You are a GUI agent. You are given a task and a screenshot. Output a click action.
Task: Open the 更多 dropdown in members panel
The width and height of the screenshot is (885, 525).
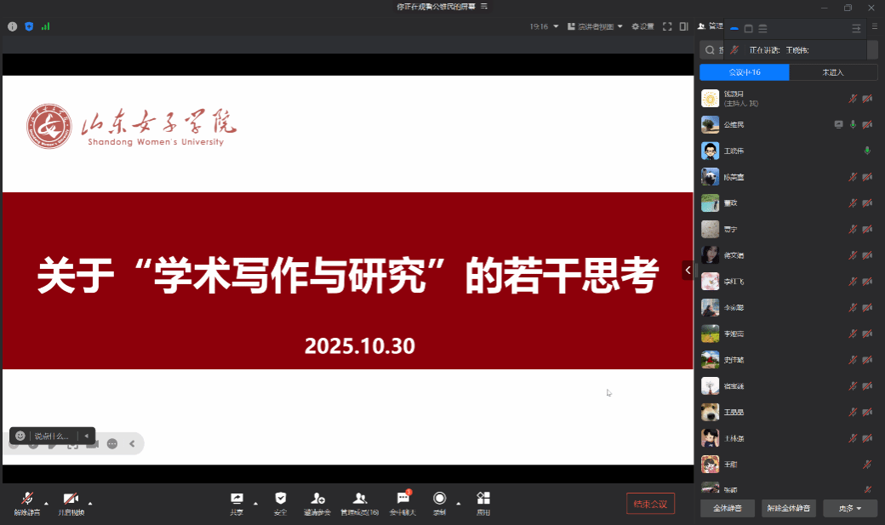click(850, 509)
